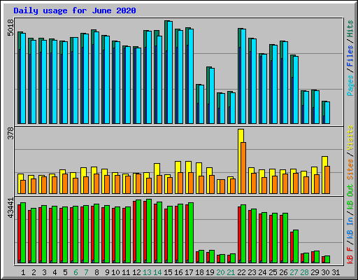This screenshot has height=280, width=358.
Task: Click the orange sites bar for day 22
Action: coord(243,168)
